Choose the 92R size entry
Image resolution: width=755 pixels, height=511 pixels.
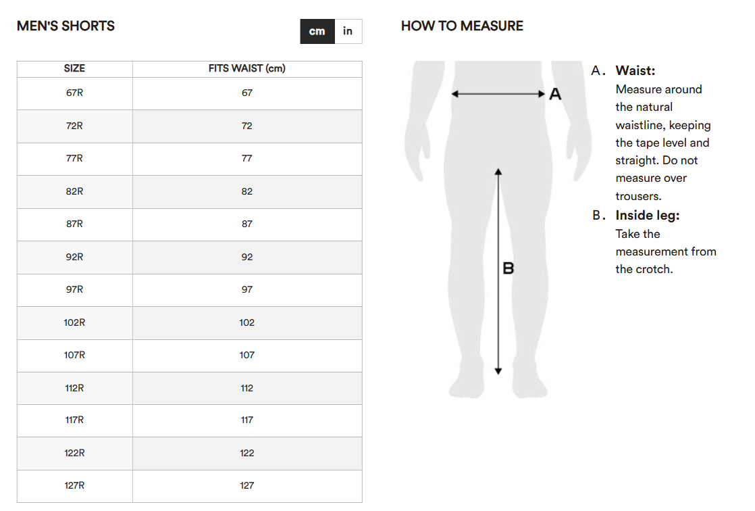[x=74, y=257]
